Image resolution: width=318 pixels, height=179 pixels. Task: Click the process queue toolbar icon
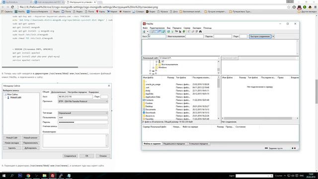(172, 31)
